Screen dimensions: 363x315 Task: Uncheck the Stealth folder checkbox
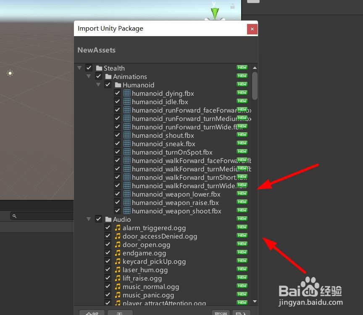tap(89, 68)
